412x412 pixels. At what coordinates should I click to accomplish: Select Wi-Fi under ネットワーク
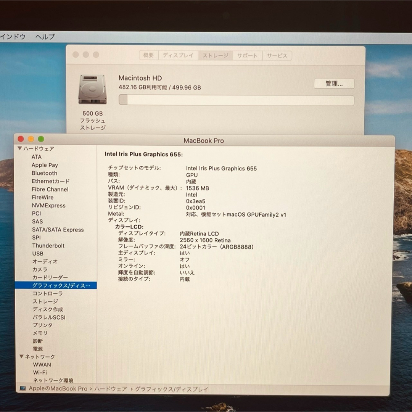click(x=40, y=372)
